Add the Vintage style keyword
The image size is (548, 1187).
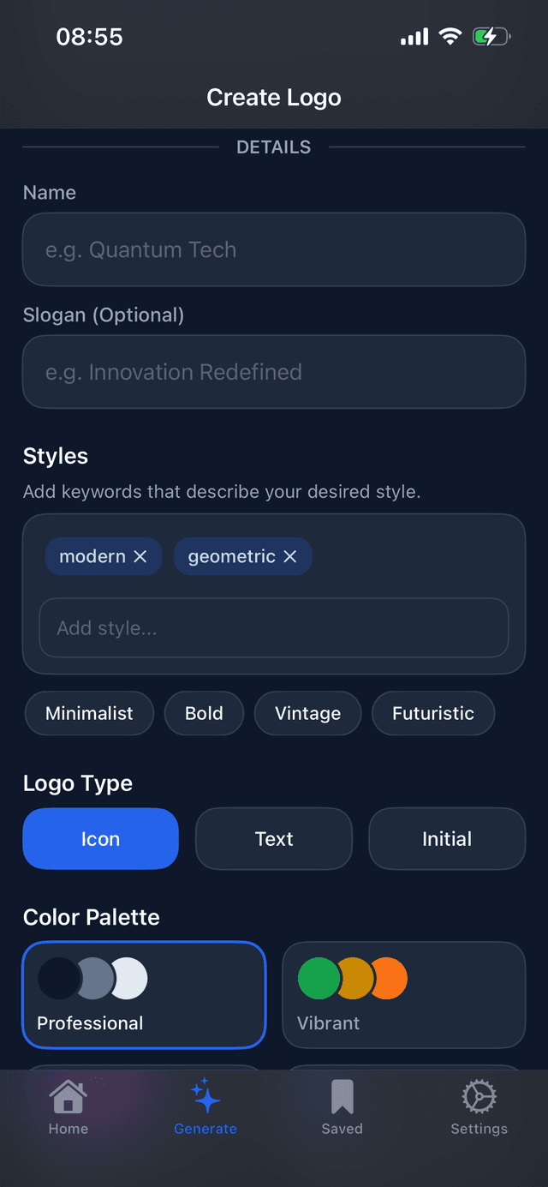coord(307,713)
